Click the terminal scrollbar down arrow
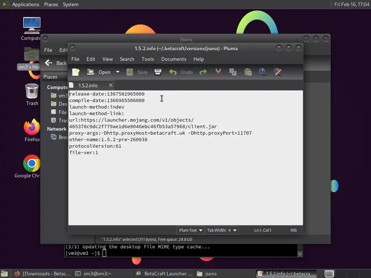Viewport: 371px width, 278px height. pos(300,254)
